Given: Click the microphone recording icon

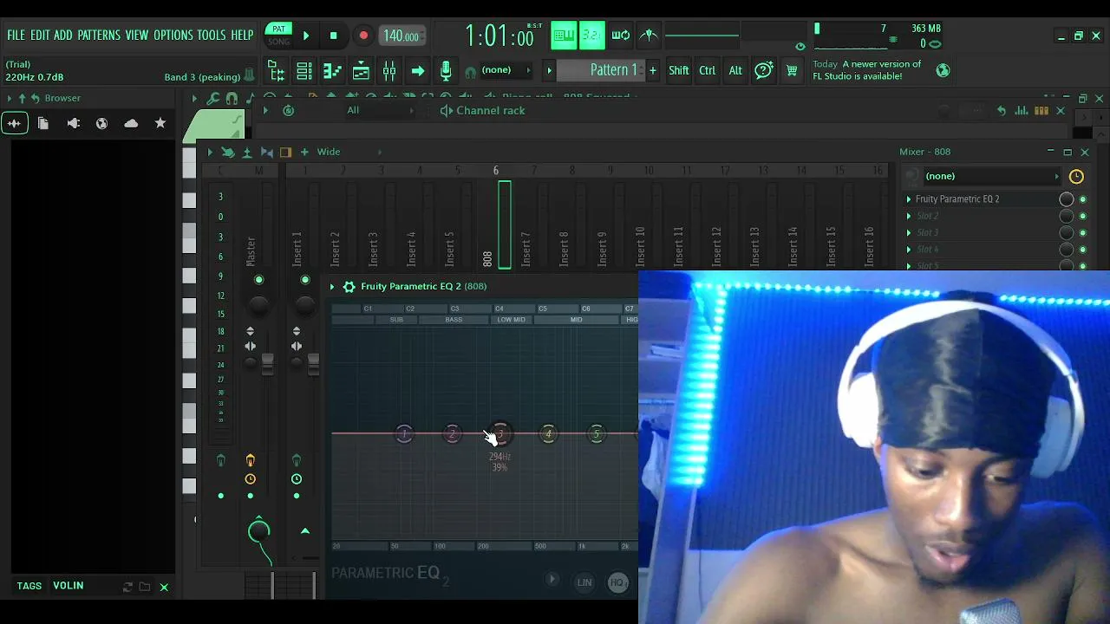Looking at the screenshot, I should 446,71.
